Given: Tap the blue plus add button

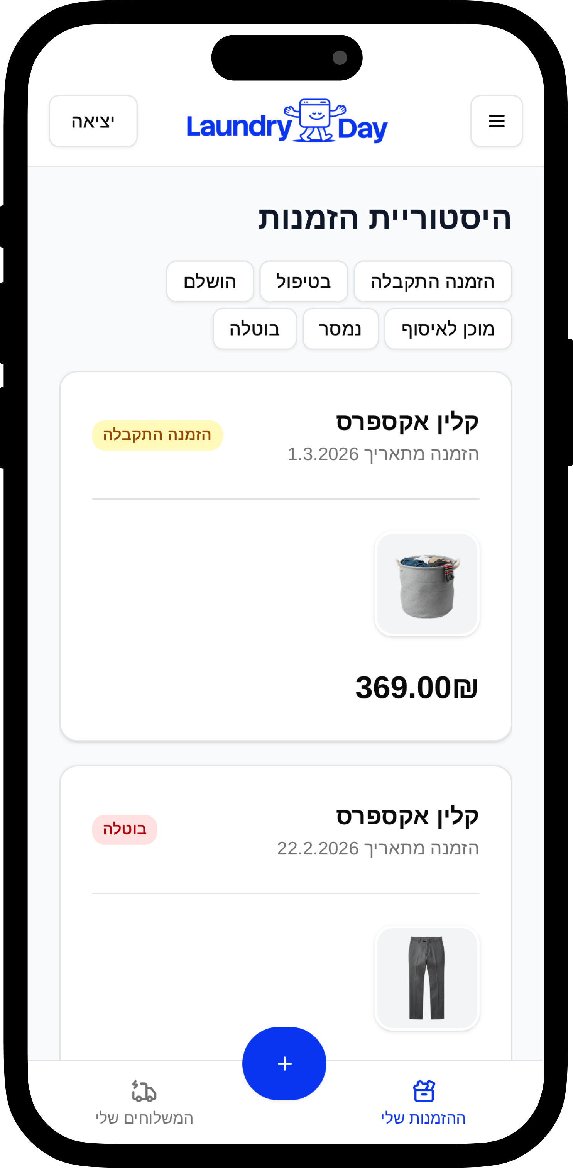Looking at the screenshot, I should (284, 1063).
